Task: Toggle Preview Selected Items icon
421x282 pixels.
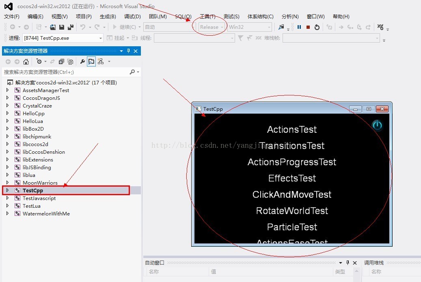Action: pyautogui.click(x=91, y=62)
